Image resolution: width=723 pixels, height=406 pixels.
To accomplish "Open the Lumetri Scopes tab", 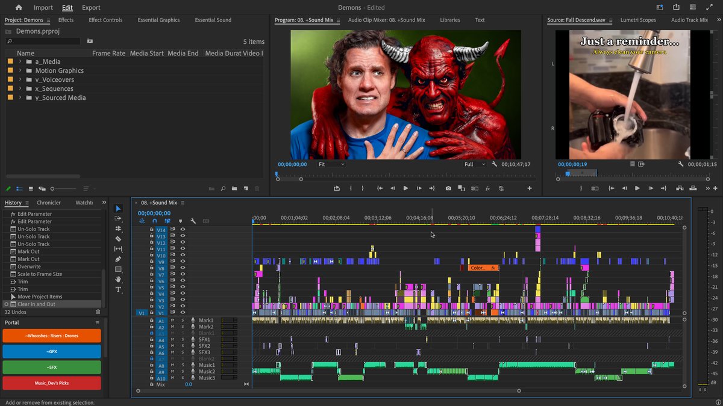I will click(638, 20).
